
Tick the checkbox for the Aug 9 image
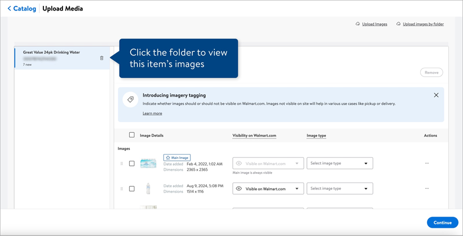(132, 189)
